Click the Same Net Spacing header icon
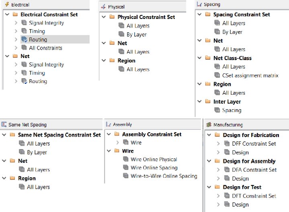Viewport: 289px width, 212px height. point(4,125)
